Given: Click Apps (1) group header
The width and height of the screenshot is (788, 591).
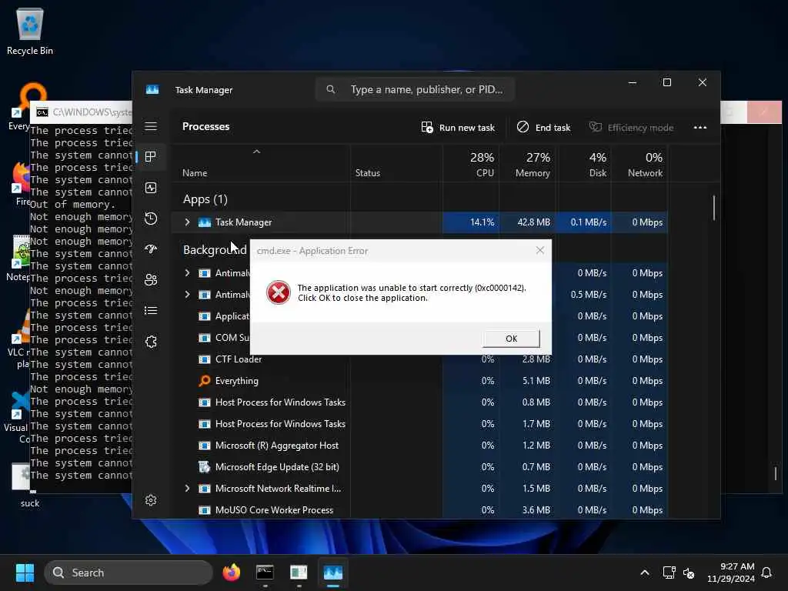Looking at the screenshot, I should coord(205,199).
